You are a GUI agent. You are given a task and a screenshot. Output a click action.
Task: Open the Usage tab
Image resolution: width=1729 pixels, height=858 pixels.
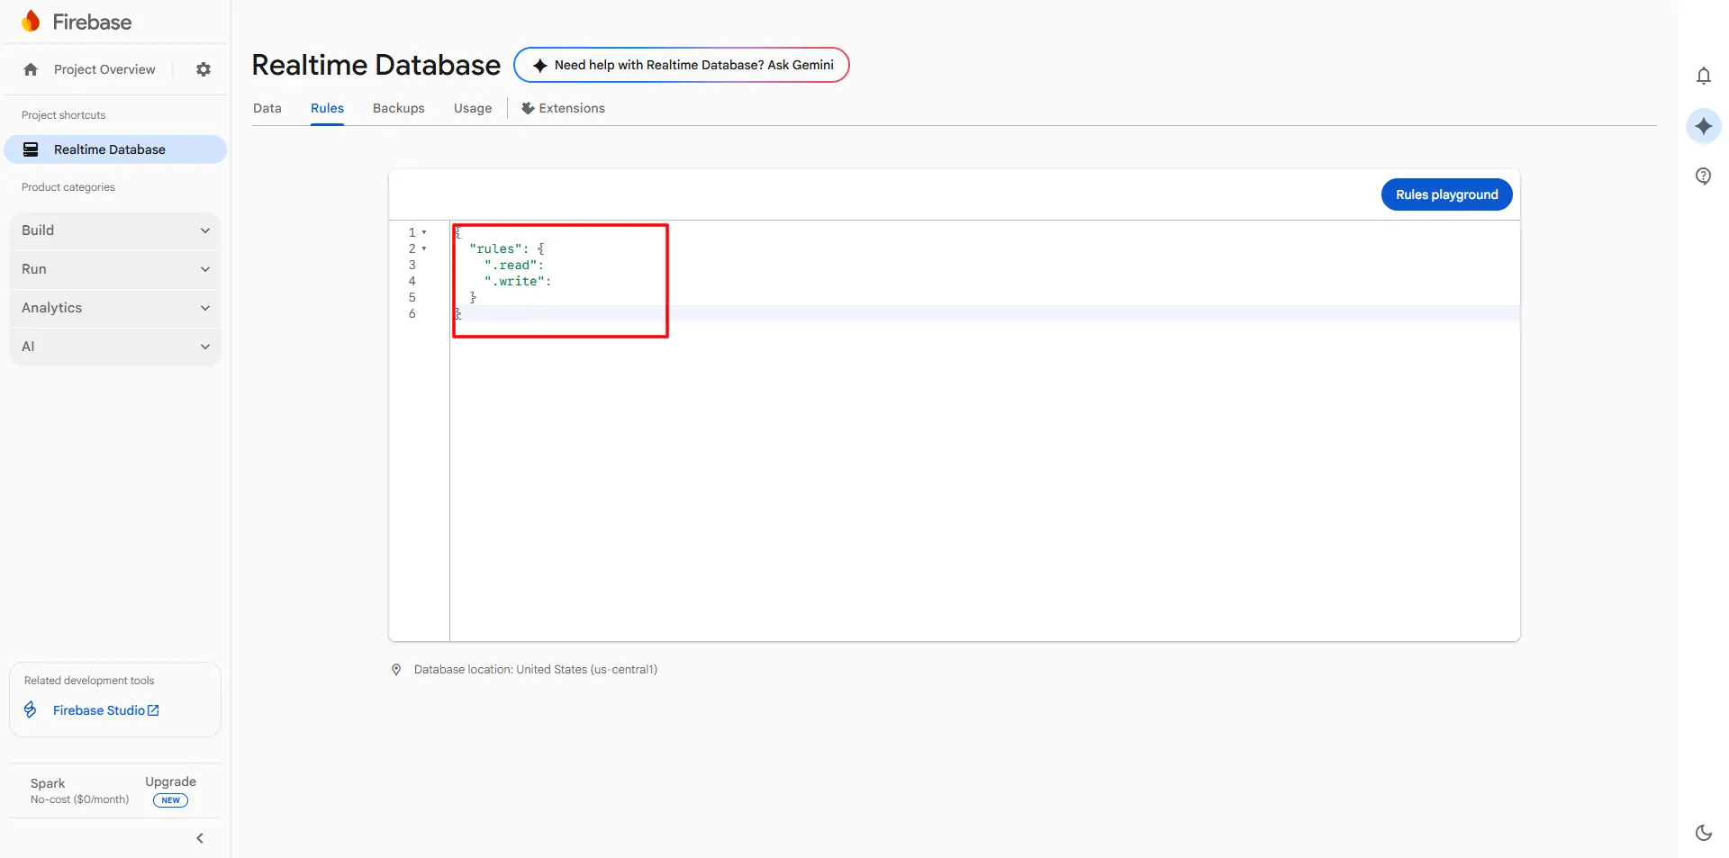(x=473, y=108)
